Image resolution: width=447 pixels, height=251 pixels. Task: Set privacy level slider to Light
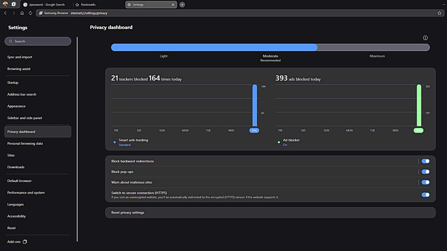click(x=164, y=56)
